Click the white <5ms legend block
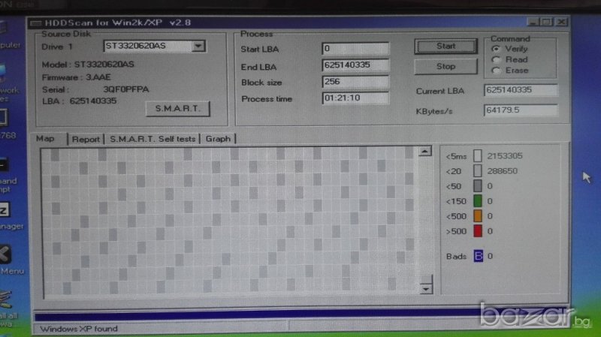This screenshot has height=337, width=601. pos(478,156)
